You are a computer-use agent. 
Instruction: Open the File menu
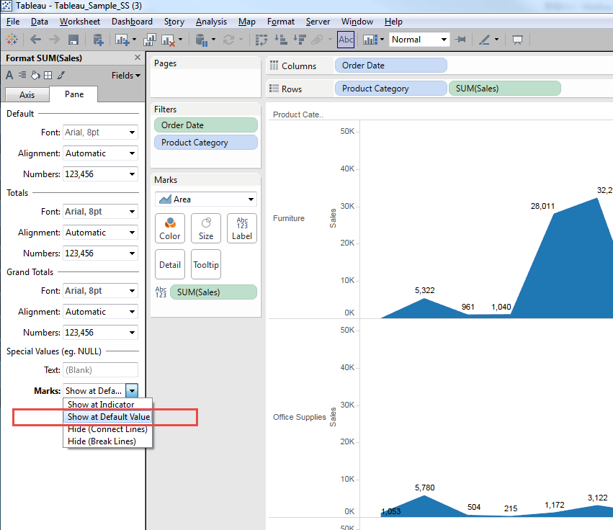click(x=13, y=22)
